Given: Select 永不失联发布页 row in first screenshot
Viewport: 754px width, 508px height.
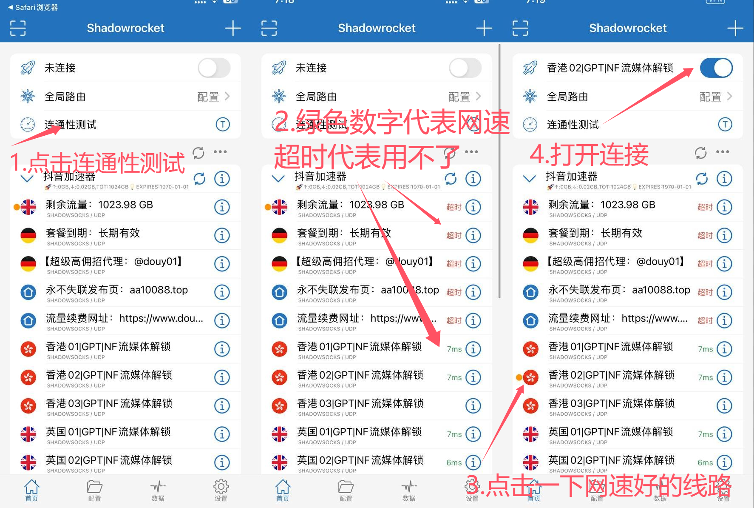Looking at the screenshot, I should (125, 292).
